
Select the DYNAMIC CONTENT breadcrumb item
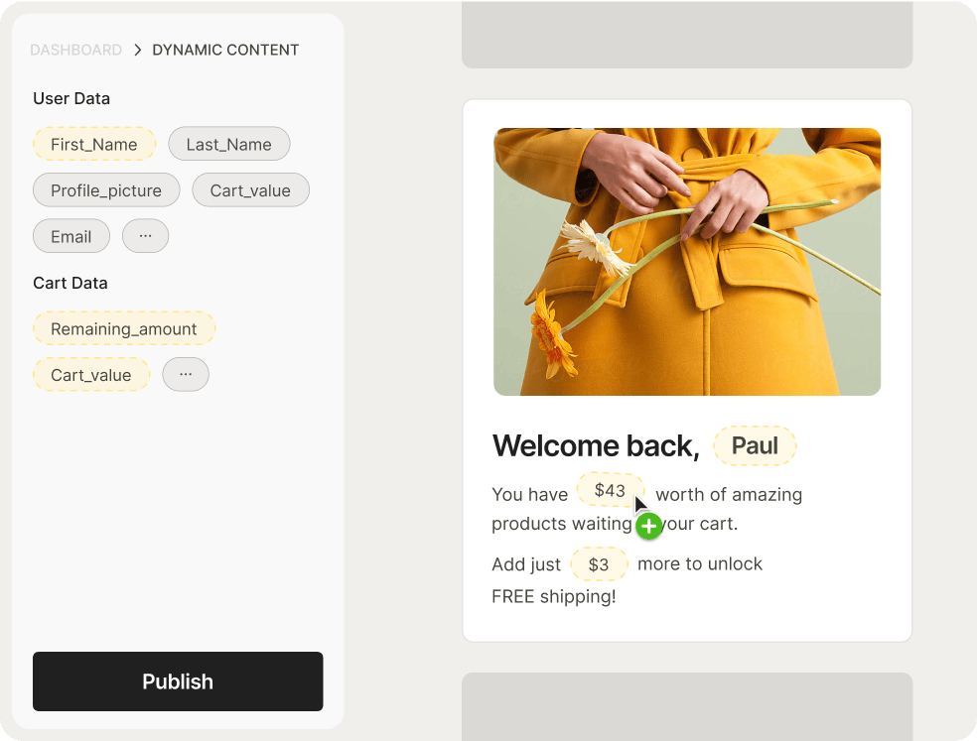click(x=225, y=50)
